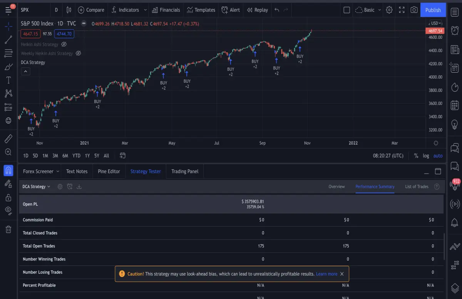This screenshot has height=299, width=462.
Task: Open the Fibonacci retracement tools
Action: click(x=8, y=53)
